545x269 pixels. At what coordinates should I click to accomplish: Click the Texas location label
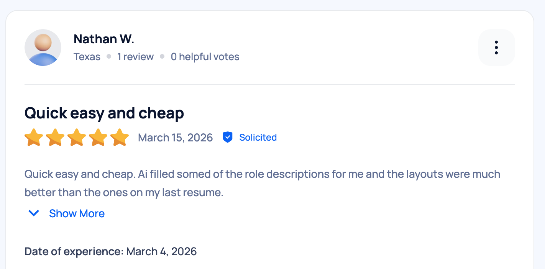(x=87, y=56)
